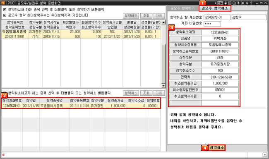Viewport: 269px width, 159px height.
Task: Click the upper table scrollbar down arrow
Action: 163,86
